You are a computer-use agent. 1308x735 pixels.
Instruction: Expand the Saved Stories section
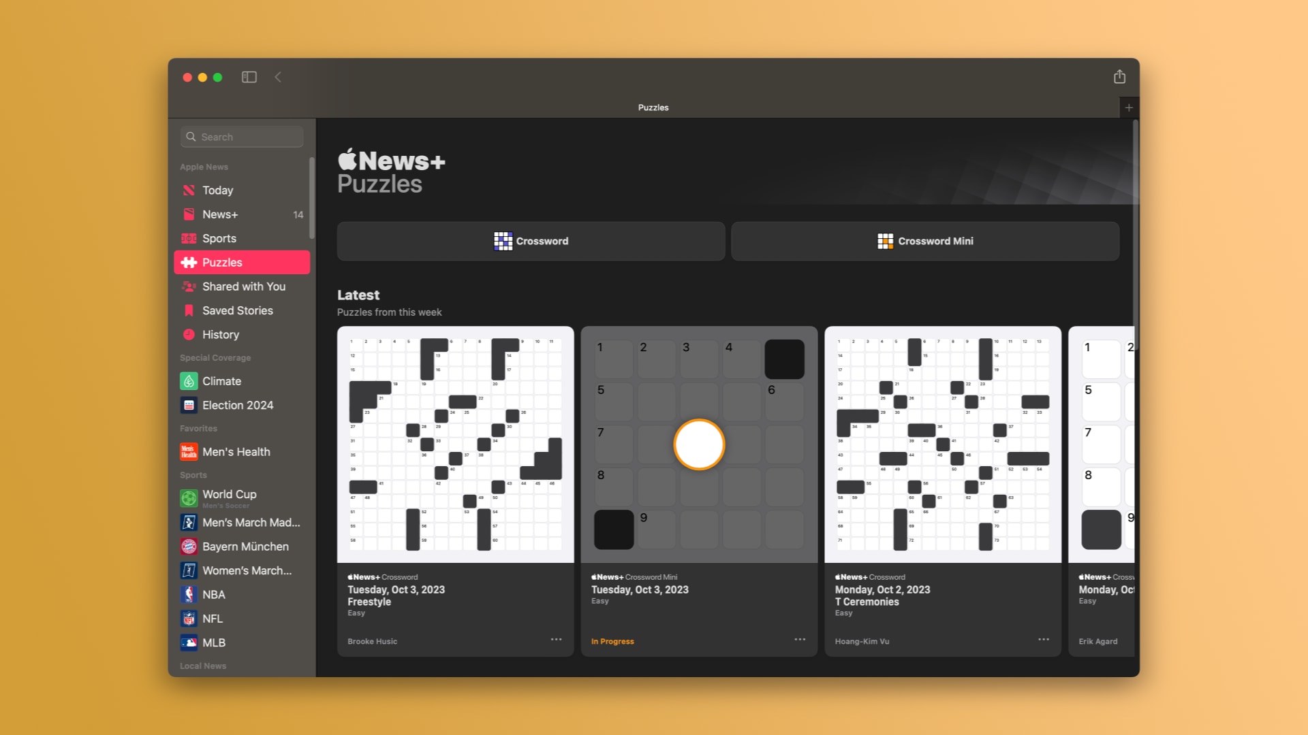click(x=238, y=310)
